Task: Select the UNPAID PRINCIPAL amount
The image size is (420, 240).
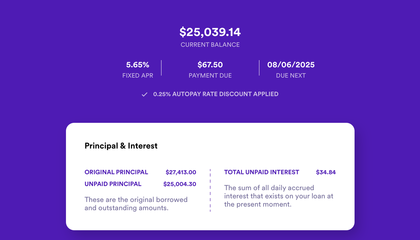Action: point(180,184)
